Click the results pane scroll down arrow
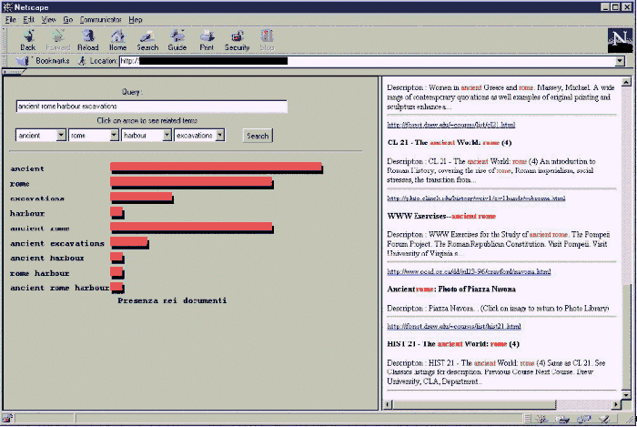Image resolution: width=637 pixels, height=427 pixels. coord(626,395)
